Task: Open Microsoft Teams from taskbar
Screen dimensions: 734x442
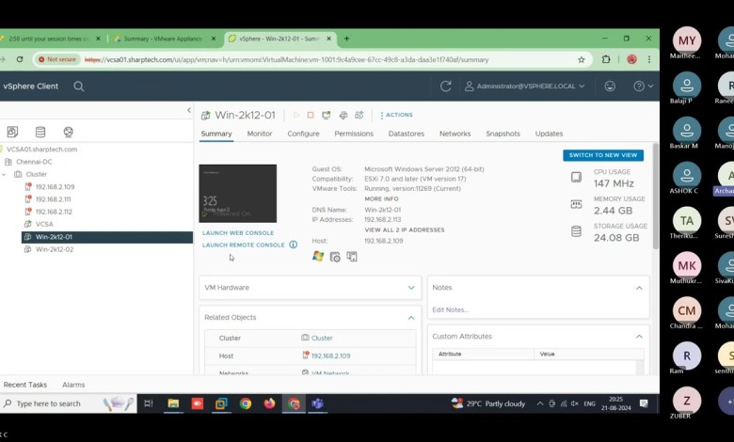Action: pyautogui.click(x=317, y=403)
